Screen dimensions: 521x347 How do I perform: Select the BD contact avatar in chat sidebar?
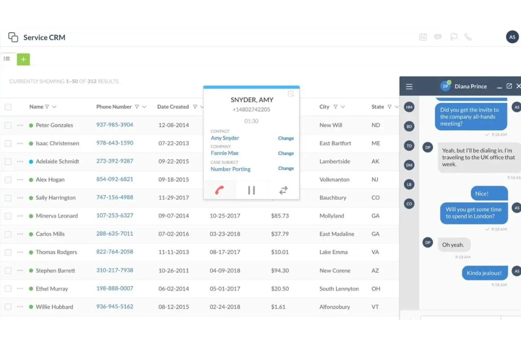[x=409, y=127]
